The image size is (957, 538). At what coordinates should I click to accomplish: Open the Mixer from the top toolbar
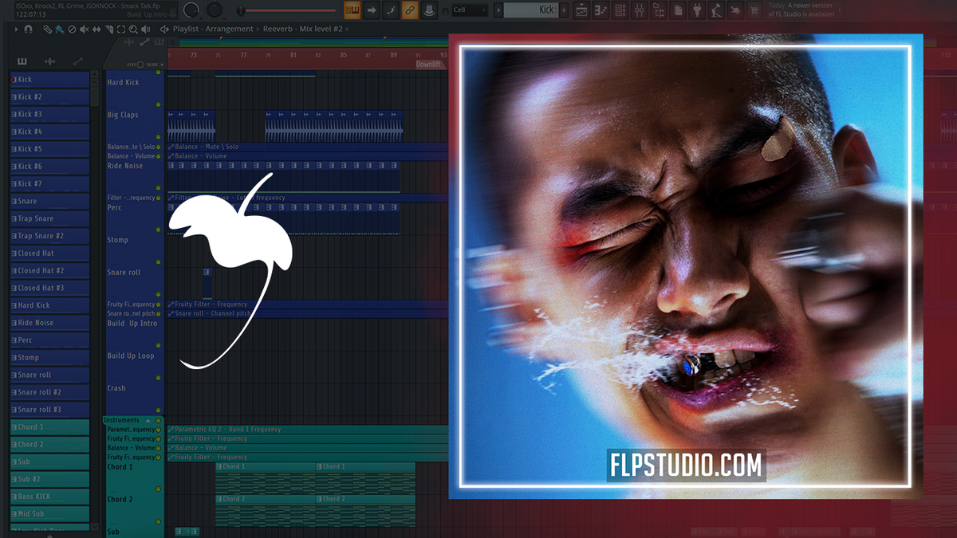point(639,10)
